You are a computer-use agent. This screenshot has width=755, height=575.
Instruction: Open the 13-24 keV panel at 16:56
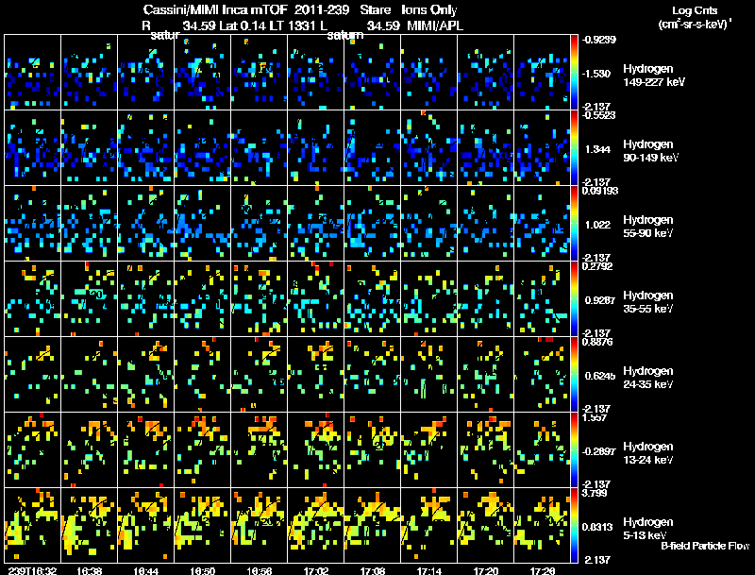[x=259, y=449]
